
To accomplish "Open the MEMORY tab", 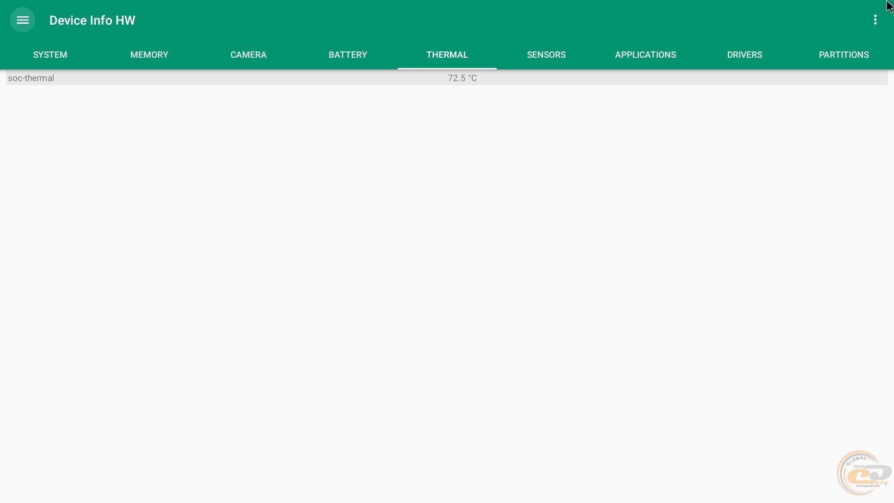I will click(x=149, y=55).
